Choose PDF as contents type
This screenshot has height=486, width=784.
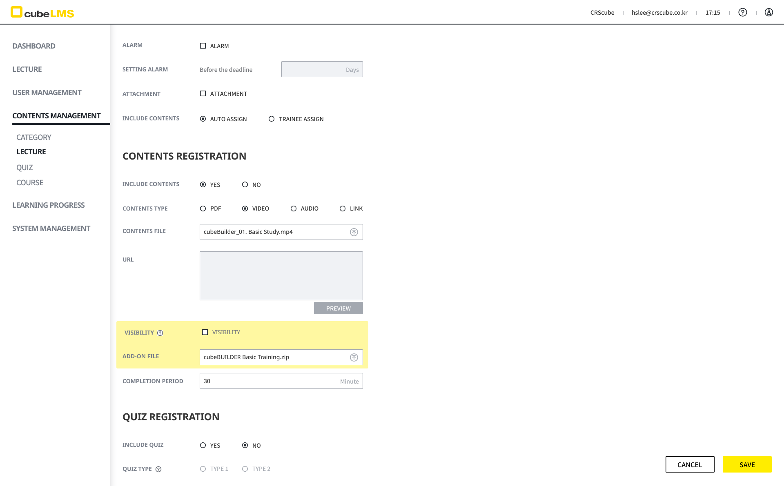coord(203,209)
